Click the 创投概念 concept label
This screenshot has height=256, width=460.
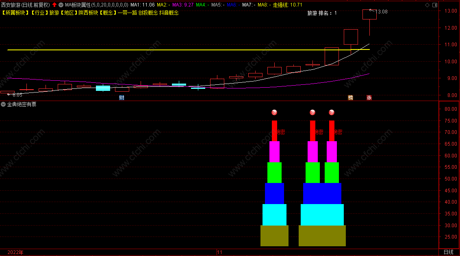(x=148, y=13)
